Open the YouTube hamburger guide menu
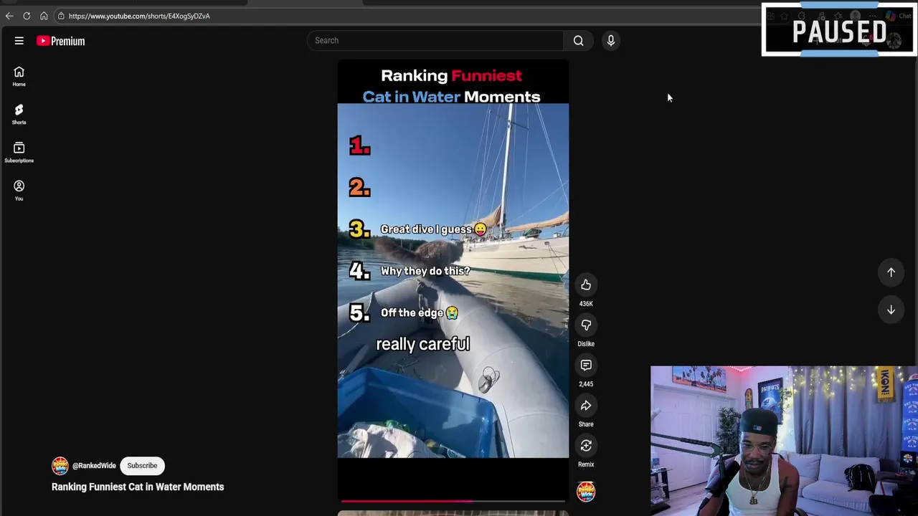 [19, 41]
